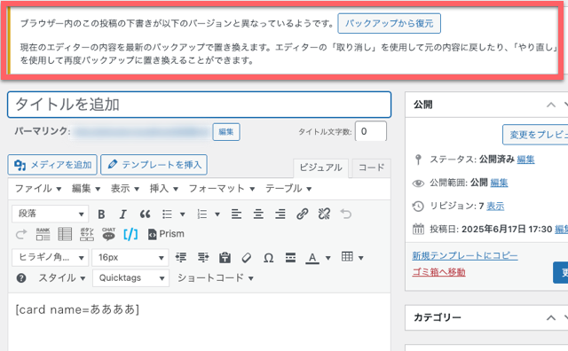Screen dimensions: 568x351
Task: Click メディアを追加 button
Action: tap(52, 165)
